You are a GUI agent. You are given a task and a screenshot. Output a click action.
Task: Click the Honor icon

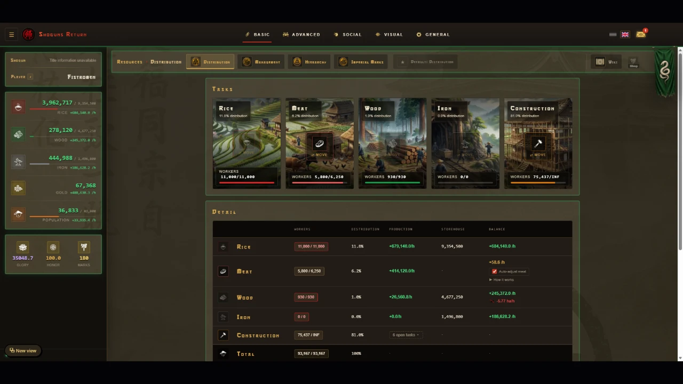point(53,247)
